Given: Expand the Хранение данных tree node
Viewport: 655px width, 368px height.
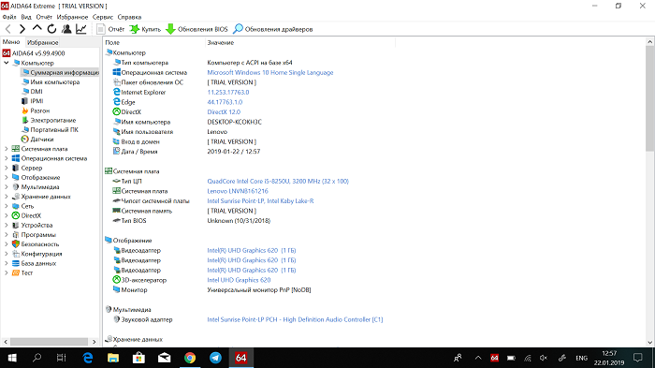Looking at the screenshot, I should point(7,197).
